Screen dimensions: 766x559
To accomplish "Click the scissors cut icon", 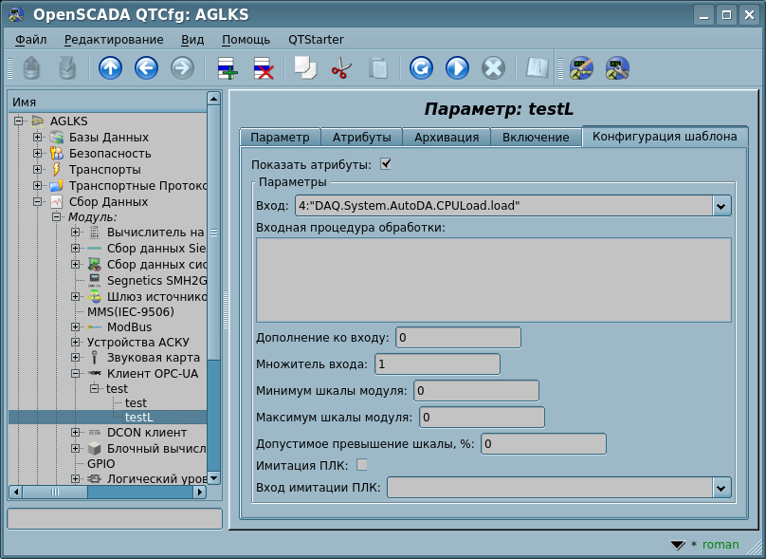I will [339, 68].
